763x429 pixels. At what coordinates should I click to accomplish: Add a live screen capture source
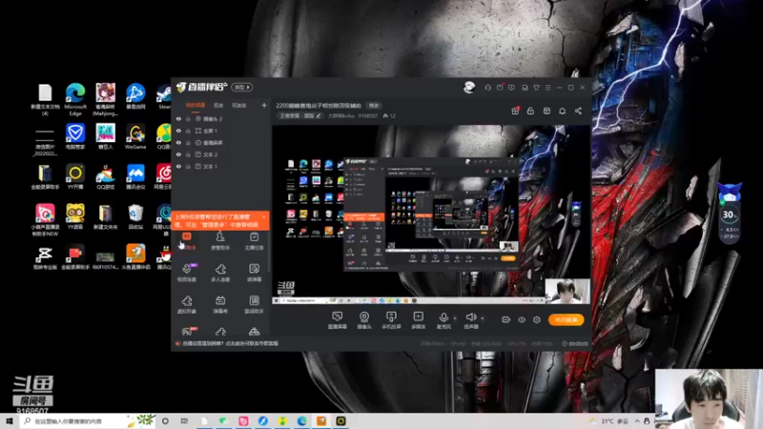click(338, 320)
